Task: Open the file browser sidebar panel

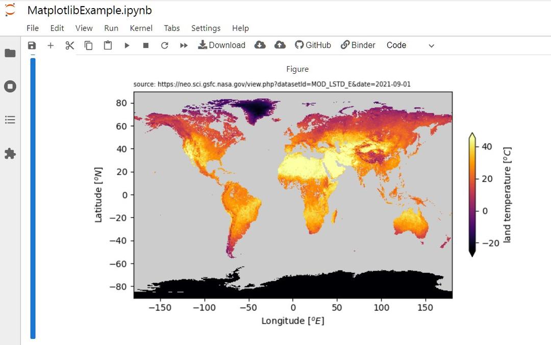Action: [10, 53]
